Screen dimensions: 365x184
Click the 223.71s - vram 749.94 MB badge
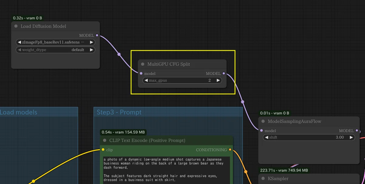coord(284,170)
